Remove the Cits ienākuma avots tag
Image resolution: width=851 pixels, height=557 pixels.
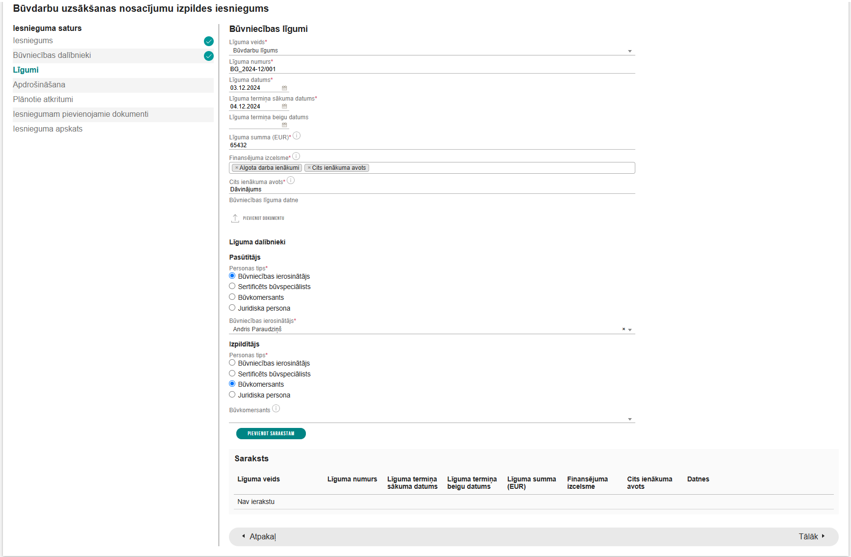click(x=309, y=168)
